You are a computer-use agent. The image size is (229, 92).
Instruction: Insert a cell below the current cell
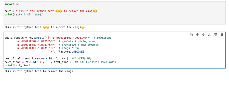[216, 34]
